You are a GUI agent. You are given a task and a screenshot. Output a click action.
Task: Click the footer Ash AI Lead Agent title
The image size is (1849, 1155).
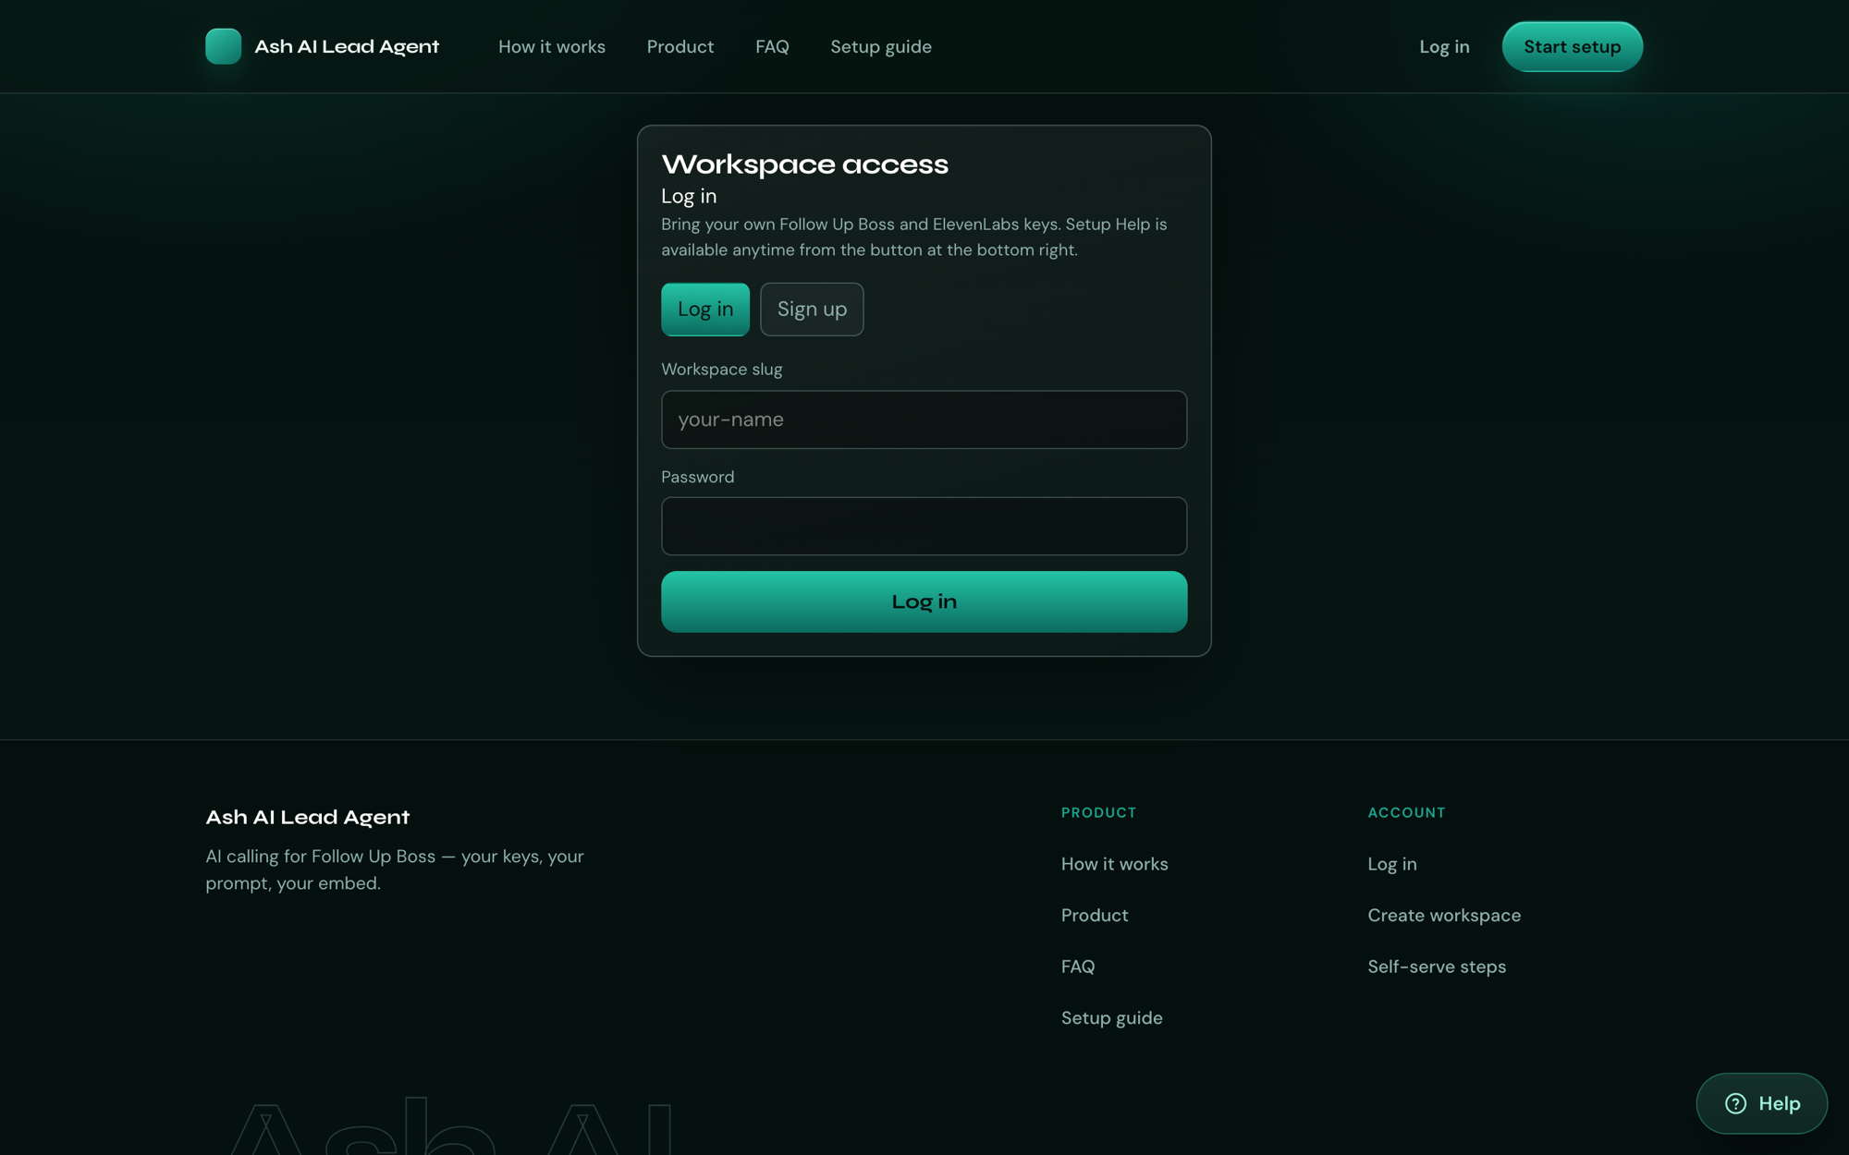(307, 817)
